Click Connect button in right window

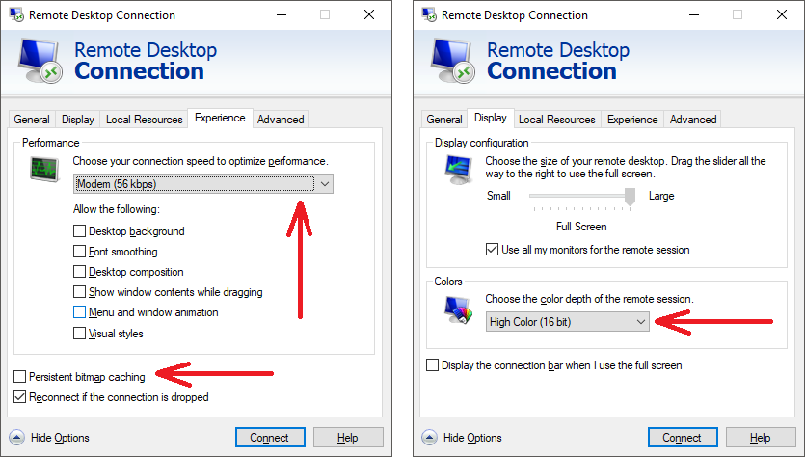point(683,438)
